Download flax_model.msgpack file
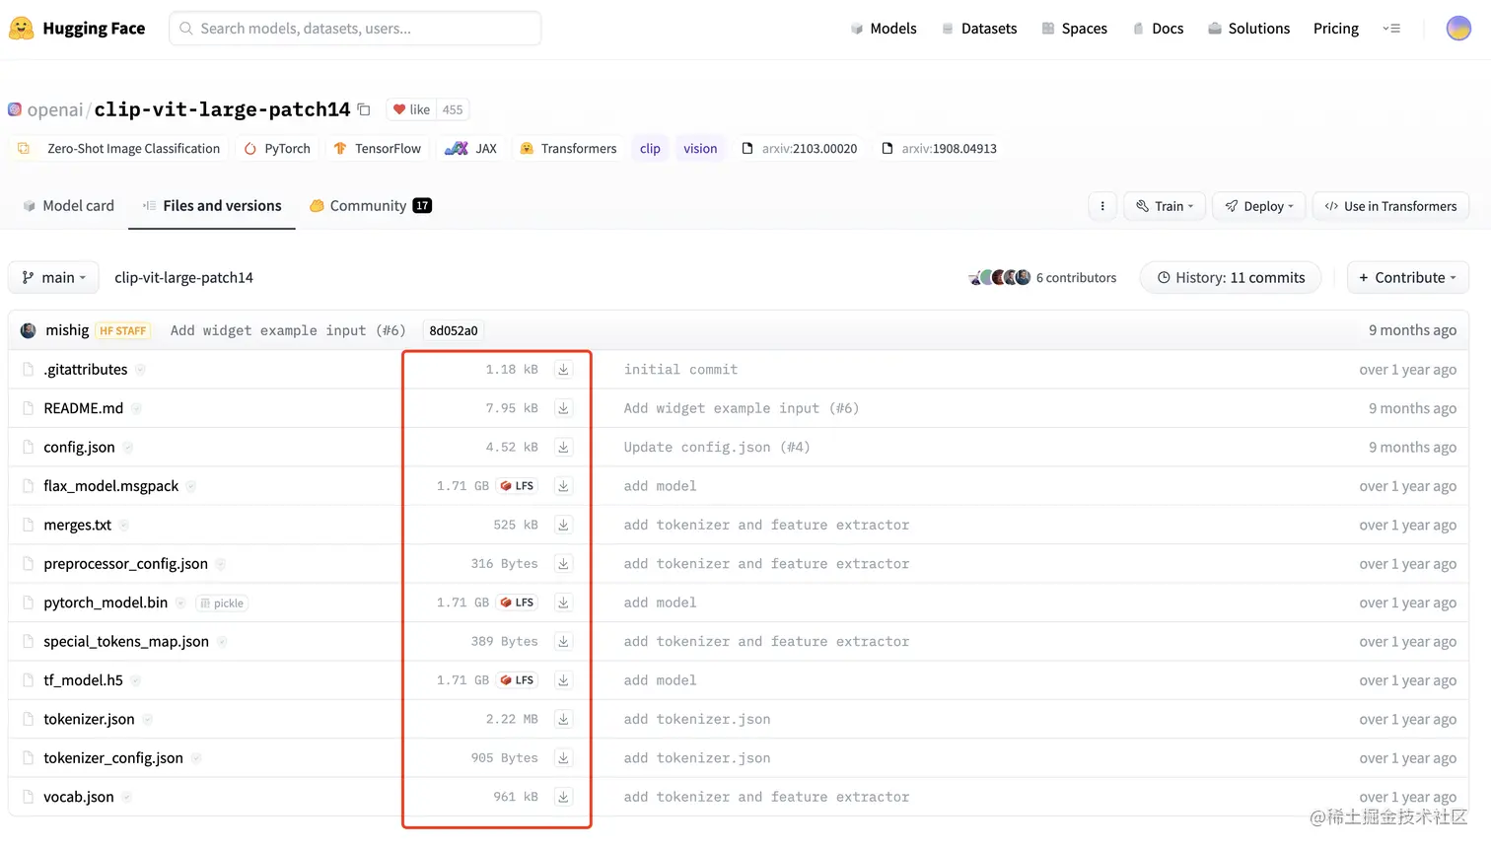 pyautogui.click(x=563, y=486)
